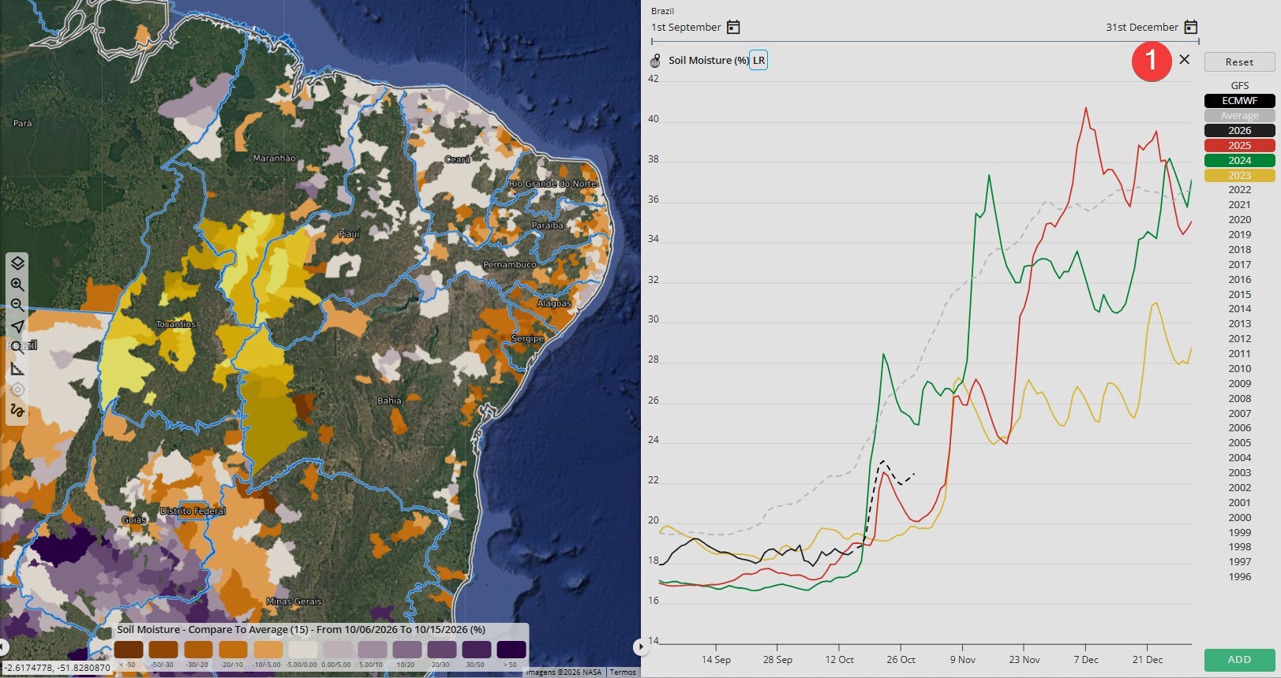
Task: Click the '1st September' start date text
Action: tap(686, 28)
